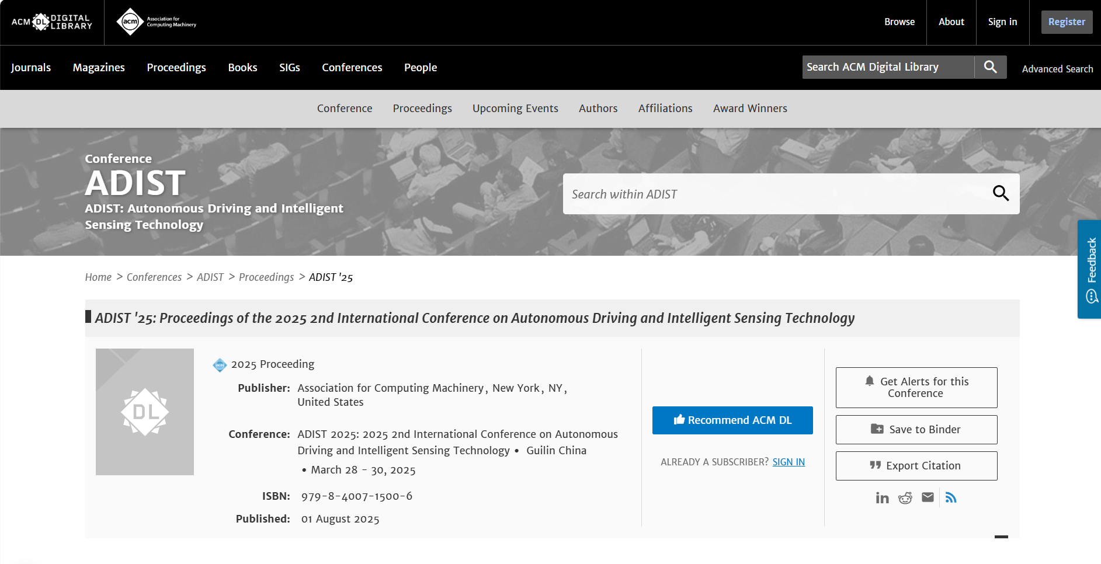Viewport: 1101px width, 564px height.
Task: Select the Award Winners tab
Action: tap(750, 108)
